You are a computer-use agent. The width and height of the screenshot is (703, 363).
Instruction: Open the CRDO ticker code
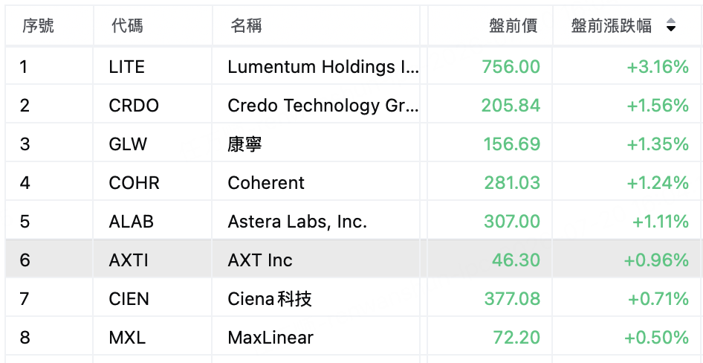[134, 106]
